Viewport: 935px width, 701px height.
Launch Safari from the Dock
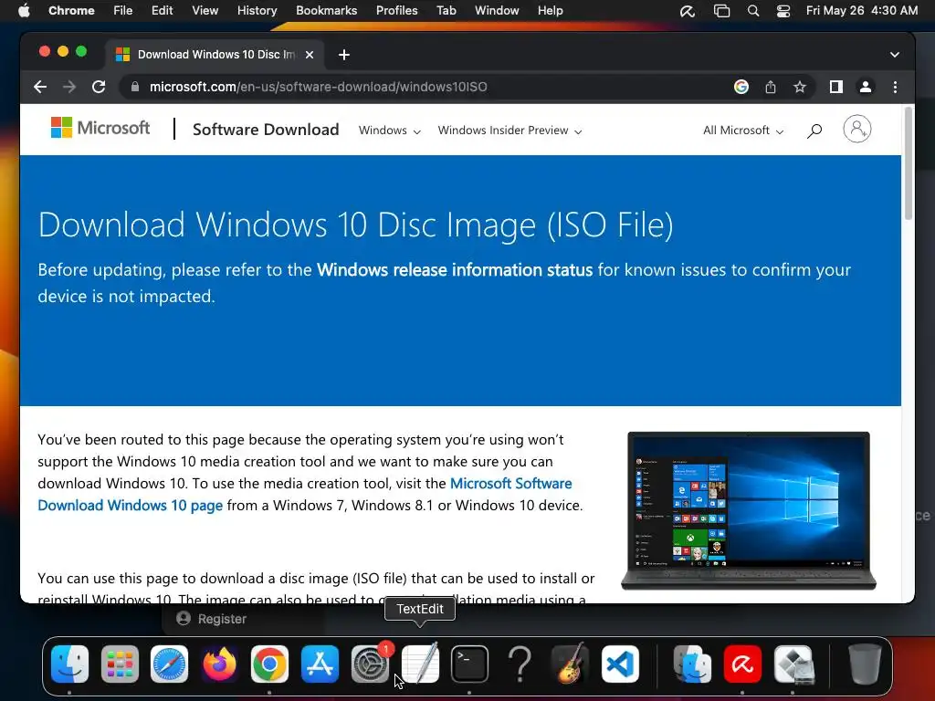coord(169,664)
